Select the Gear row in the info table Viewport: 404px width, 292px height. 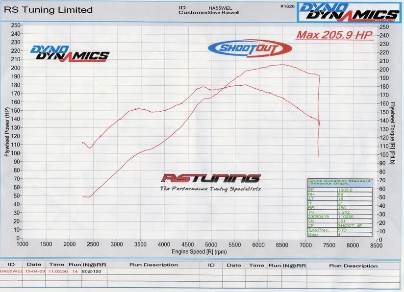click(x=339, y=234)
